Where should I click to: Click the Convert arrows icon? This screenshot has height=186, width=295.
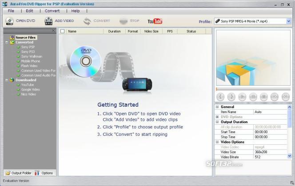pos(87,21)
